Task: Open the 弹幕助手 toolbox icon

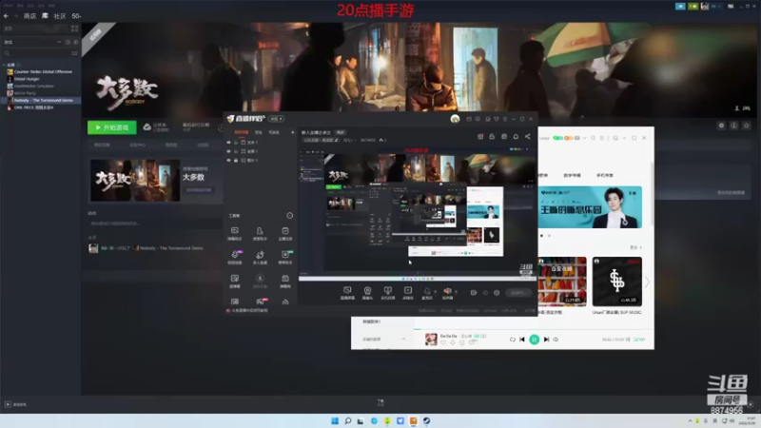Action: click(x=235, y=233)
